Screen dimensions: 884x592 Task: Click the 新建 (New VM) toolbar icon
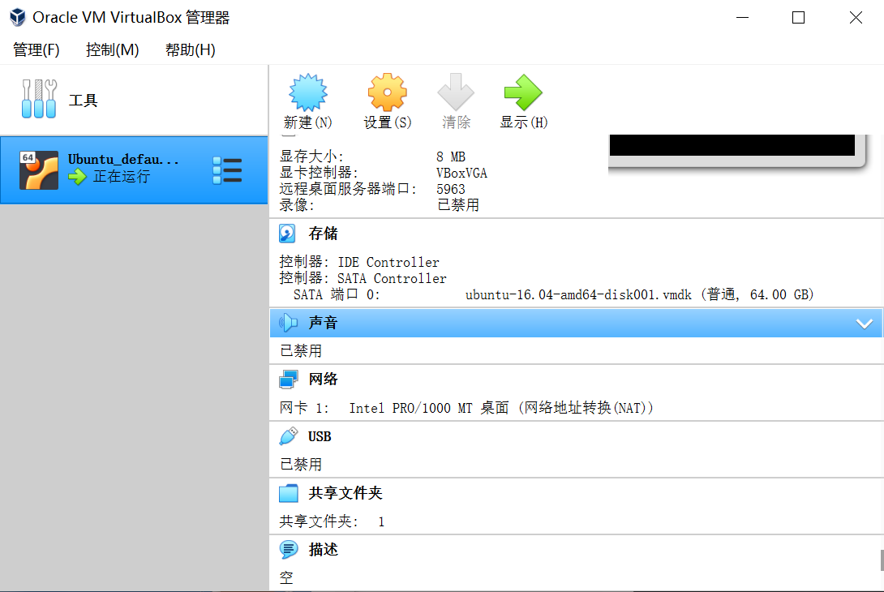[x=307, y=91]
